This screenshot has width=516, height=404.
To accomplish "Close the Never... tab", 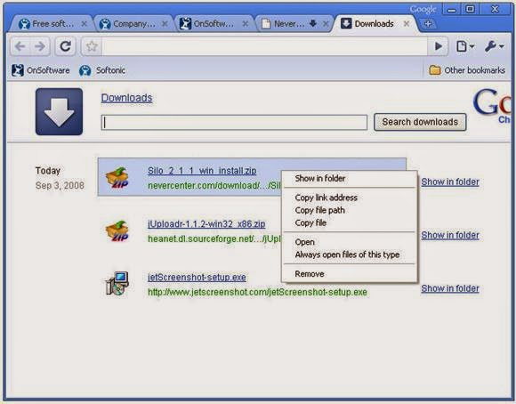I will coord(326,24).
